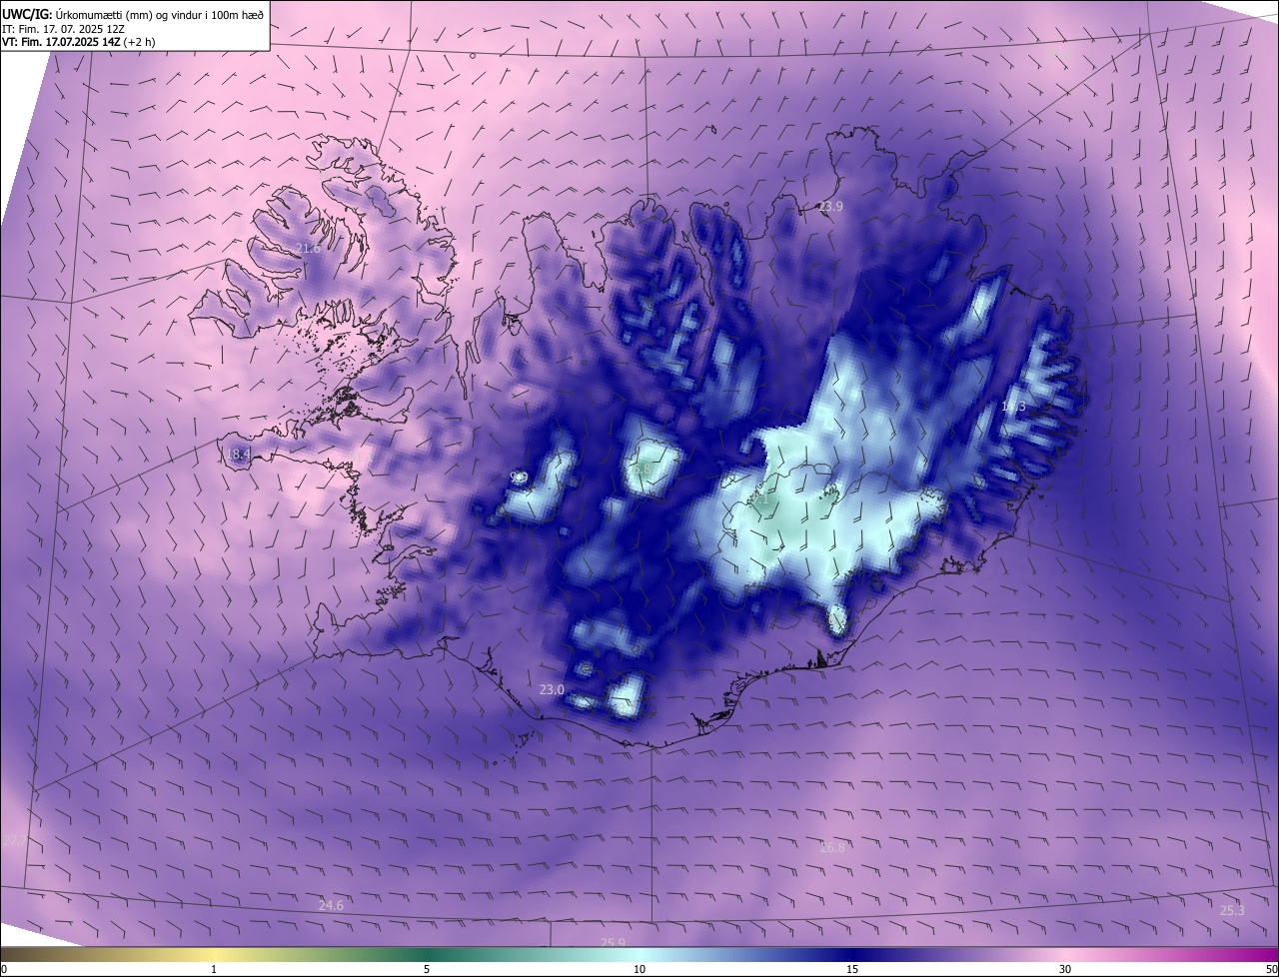Click the "0" tick label on the color scale

coord(4,969)
